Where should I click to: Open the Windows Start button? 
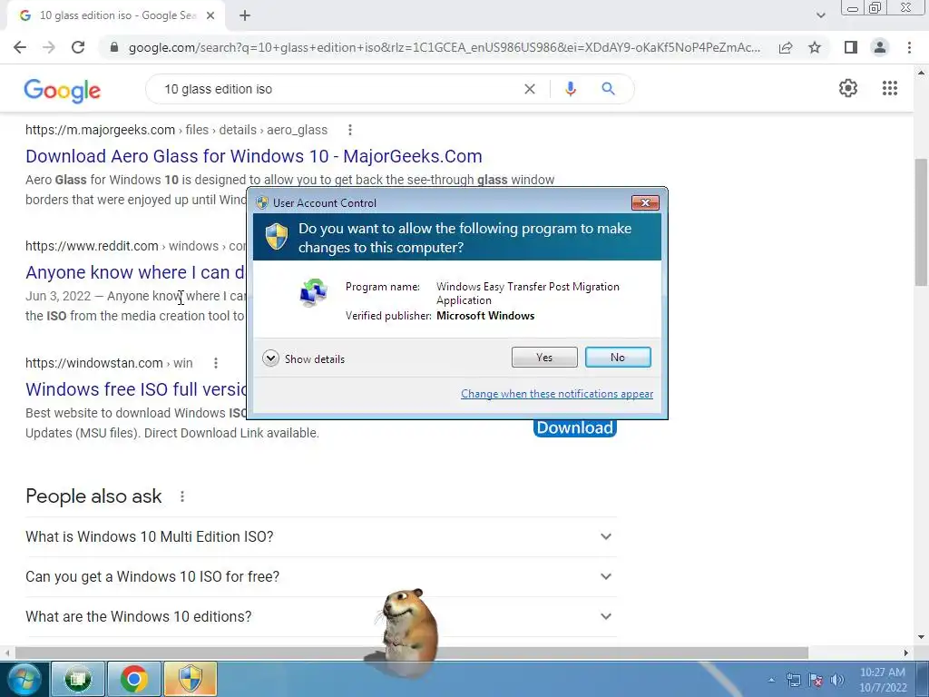[x=24, y=679]
